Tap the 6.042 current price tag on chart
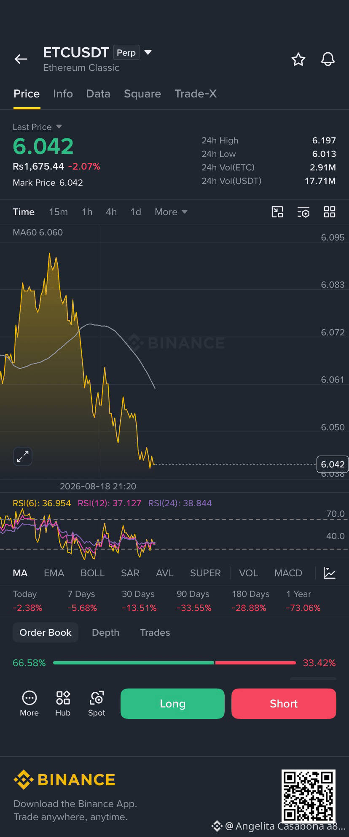The height and width of the screenshot is (837, 349). pos(333,464)
